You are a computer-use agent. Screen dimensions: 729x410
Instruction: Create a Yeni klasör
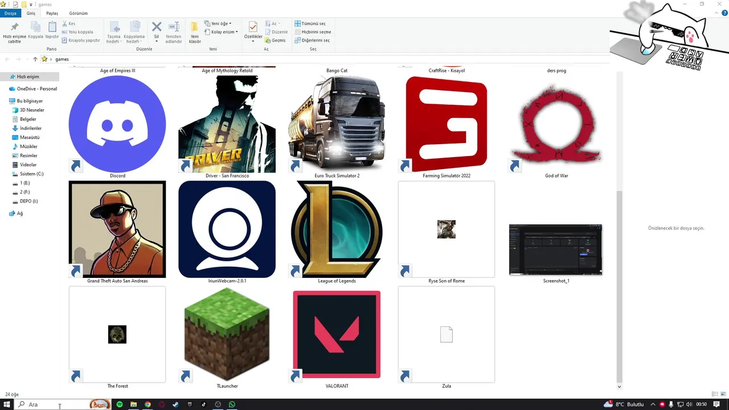coord(195,33)
